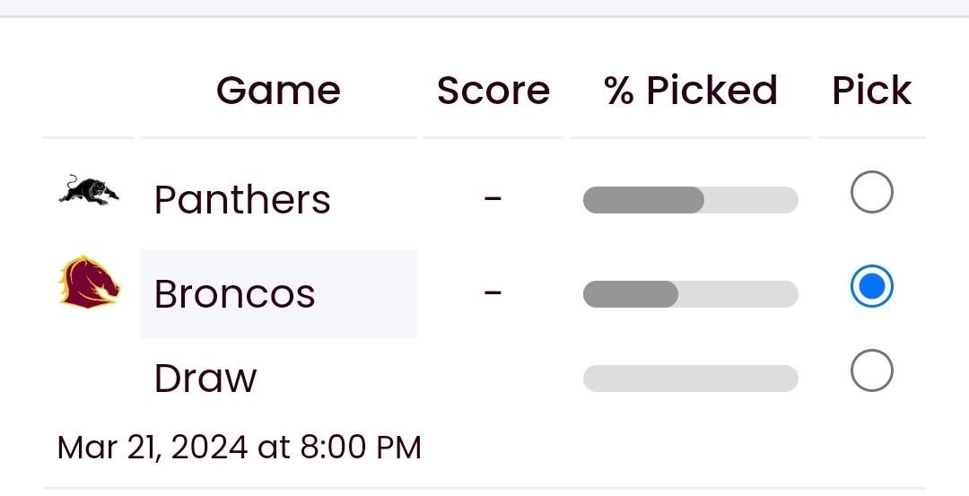Select the Broncos pick radio button

(871, 286)
